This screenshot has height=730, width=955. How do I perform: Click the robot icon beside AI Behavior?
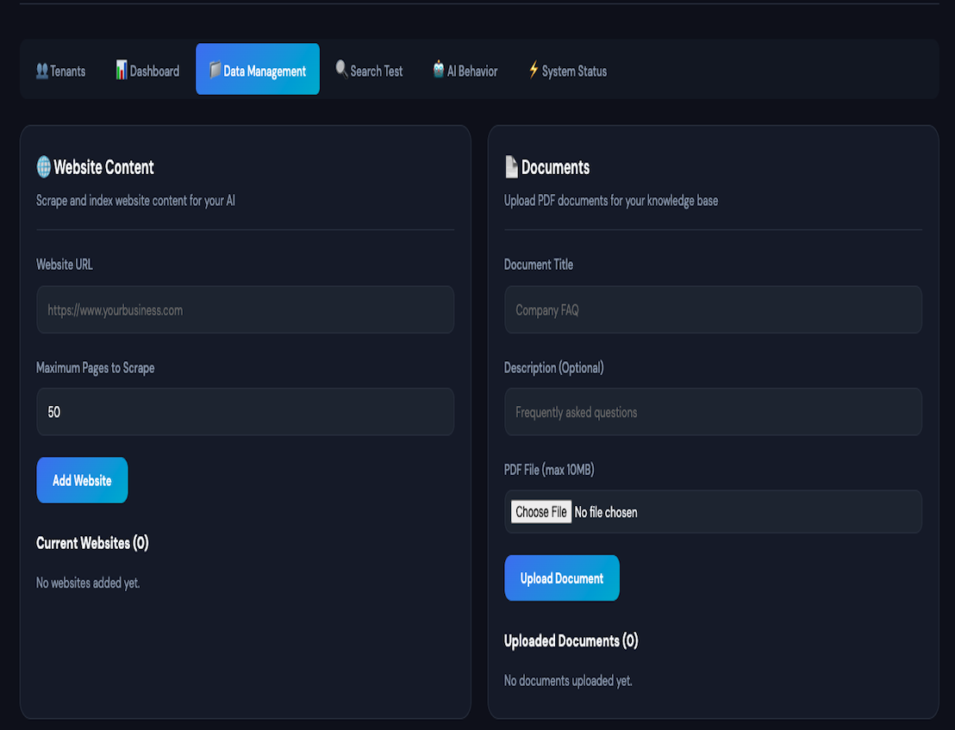point(439,70)
